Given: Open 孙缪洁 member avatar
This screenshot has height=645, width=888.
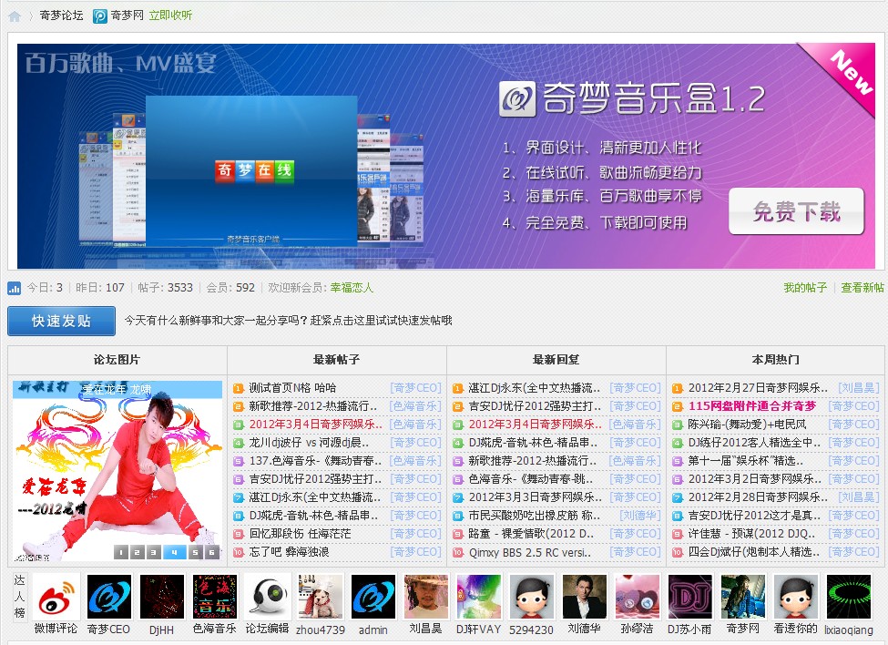Looking at the screenshot, I should point(638,597).
